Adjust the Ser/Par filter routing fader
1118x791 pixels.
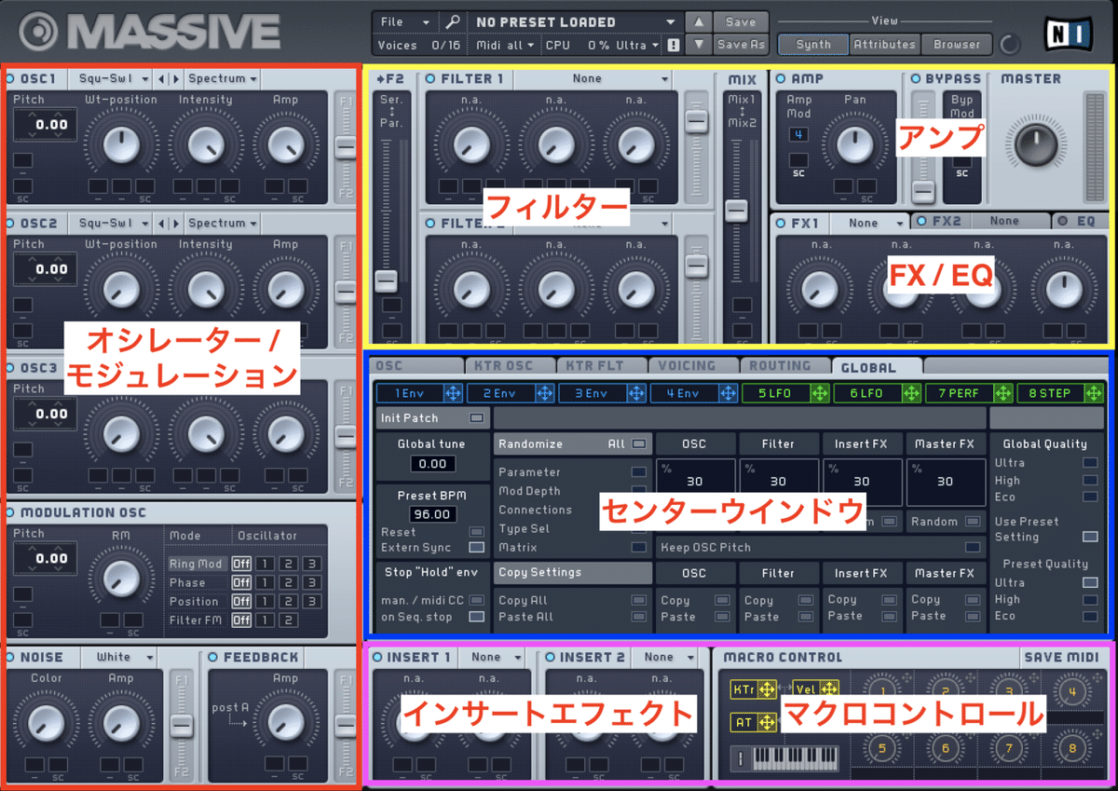(386, 280)
